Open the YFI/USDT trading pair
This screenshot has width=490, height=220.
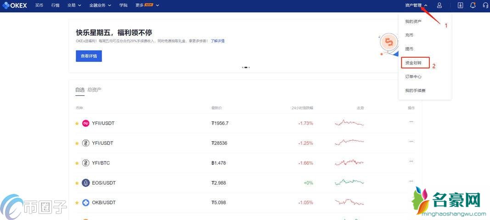point(102,143)
